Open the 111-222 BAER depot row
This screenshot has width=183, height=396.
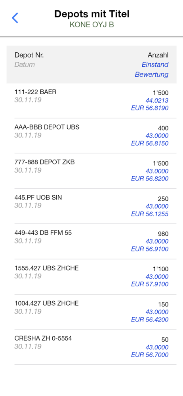[x=91, y=101]
